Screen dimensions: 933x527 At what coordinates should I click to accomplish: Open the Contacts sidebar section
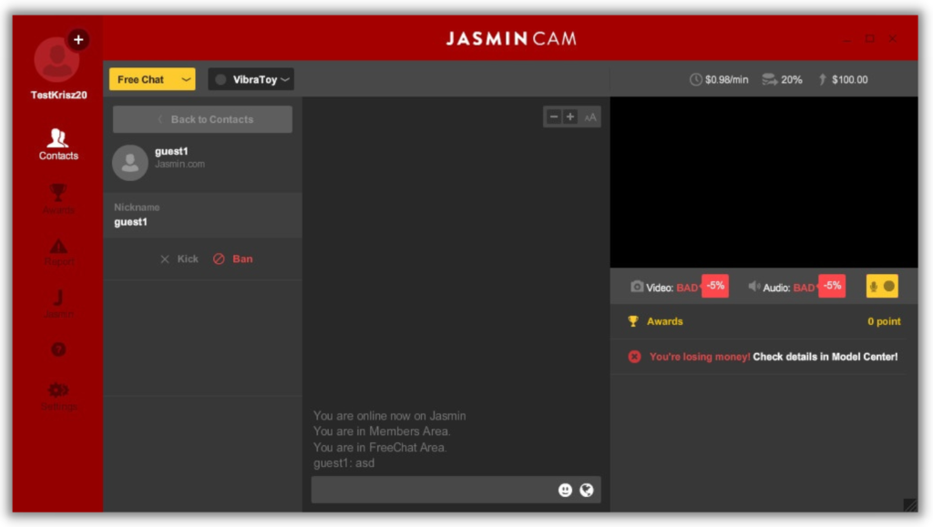point(58,145)
